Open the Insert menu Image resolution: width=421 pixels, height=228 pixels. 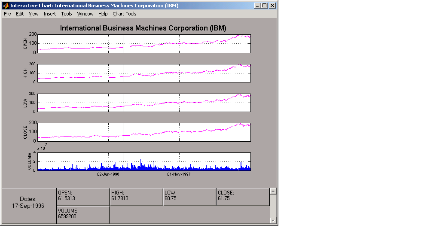[x=49, y=14]
